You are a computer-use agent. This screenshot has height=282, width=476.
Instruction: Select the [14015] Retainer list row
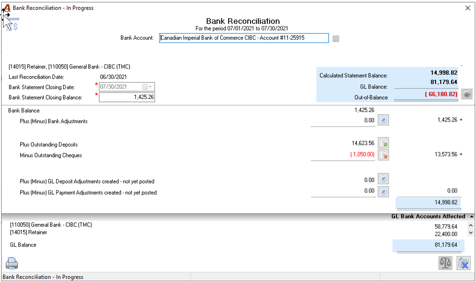[28, 232]
